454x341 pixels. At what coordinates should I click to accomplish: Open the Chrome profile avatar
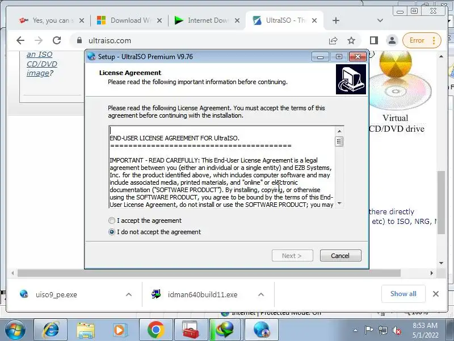(392, 40)
